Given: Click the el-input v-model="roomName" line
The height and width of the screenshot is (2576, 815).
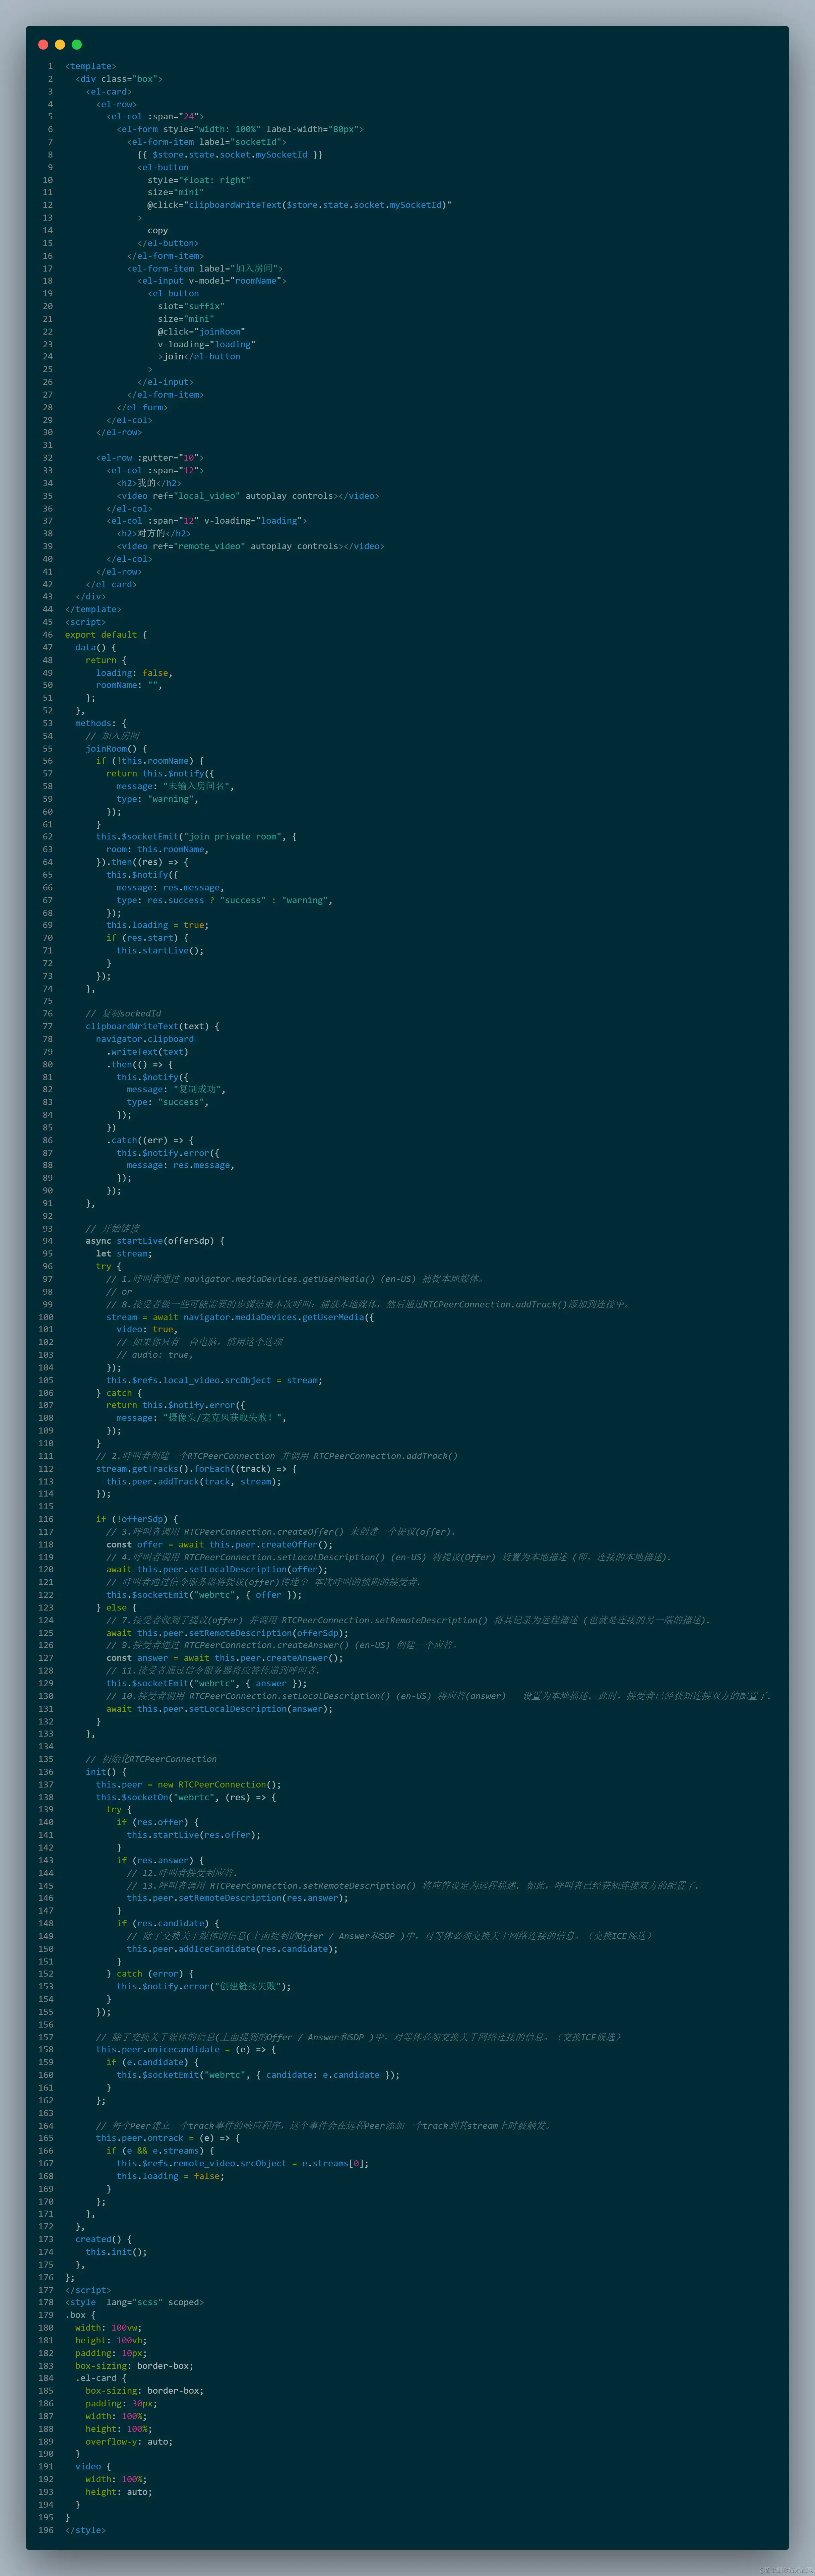Looking at the screenshot, I should pyautogui.click(x=212, y=281).
